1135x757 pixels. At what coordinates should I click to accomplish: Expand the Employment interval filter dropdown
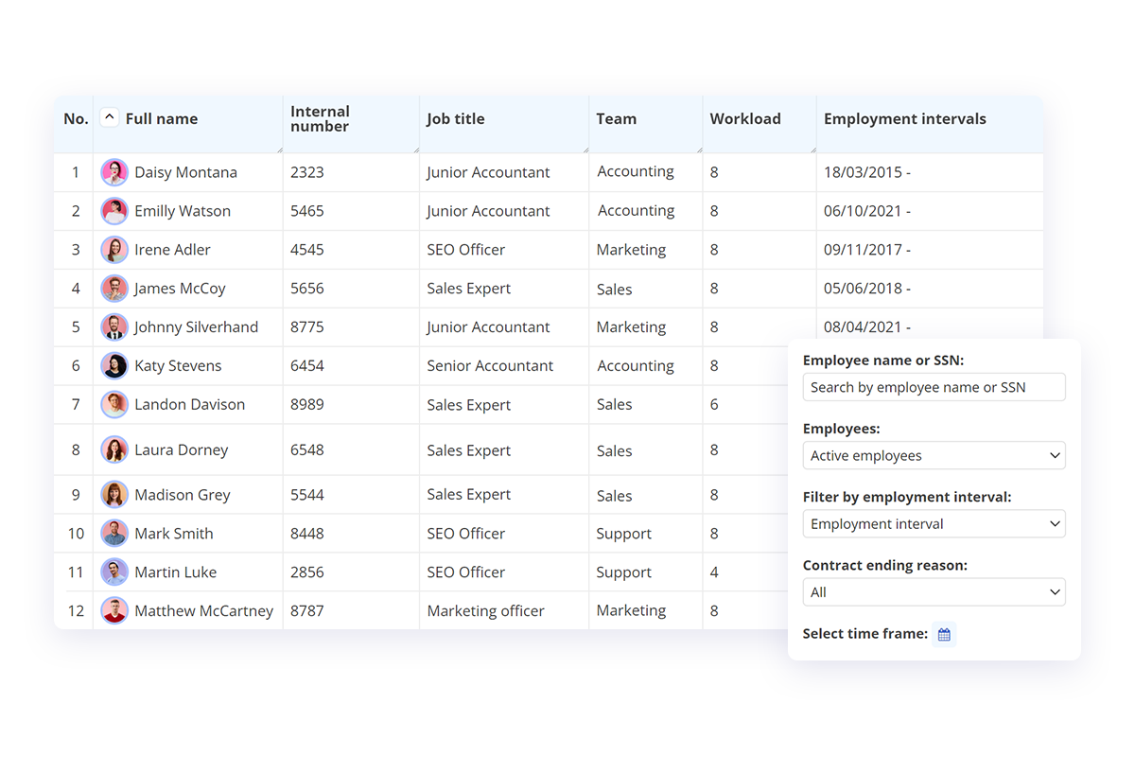934,524
